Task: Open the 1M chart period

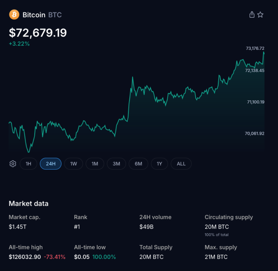Action: click(x=95, y=164)
